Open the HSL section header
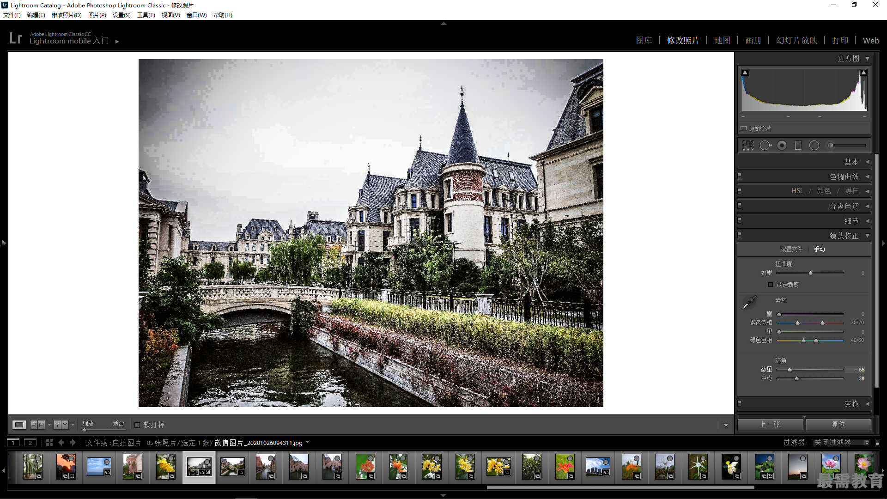 click(797, 191)
